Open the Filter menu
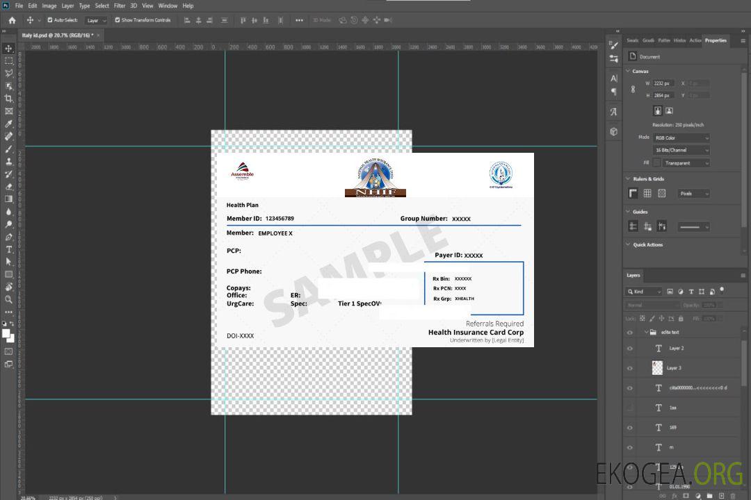This screenshot has width=751, height=500. 120,6
